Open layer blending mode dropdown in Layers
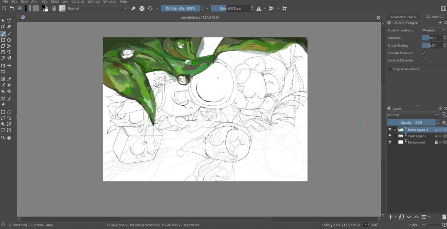This screenshot has height=229, width=447. 413,115
